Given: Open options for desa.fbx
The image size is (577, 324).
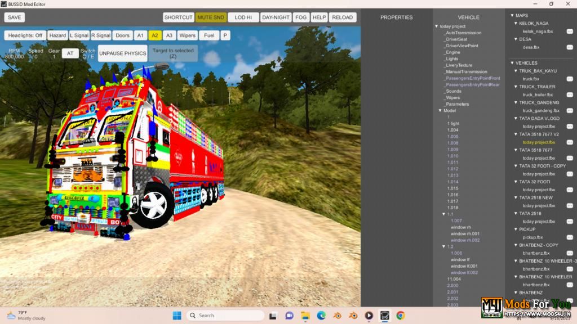Looking at the screenshot, I should 569,47.
